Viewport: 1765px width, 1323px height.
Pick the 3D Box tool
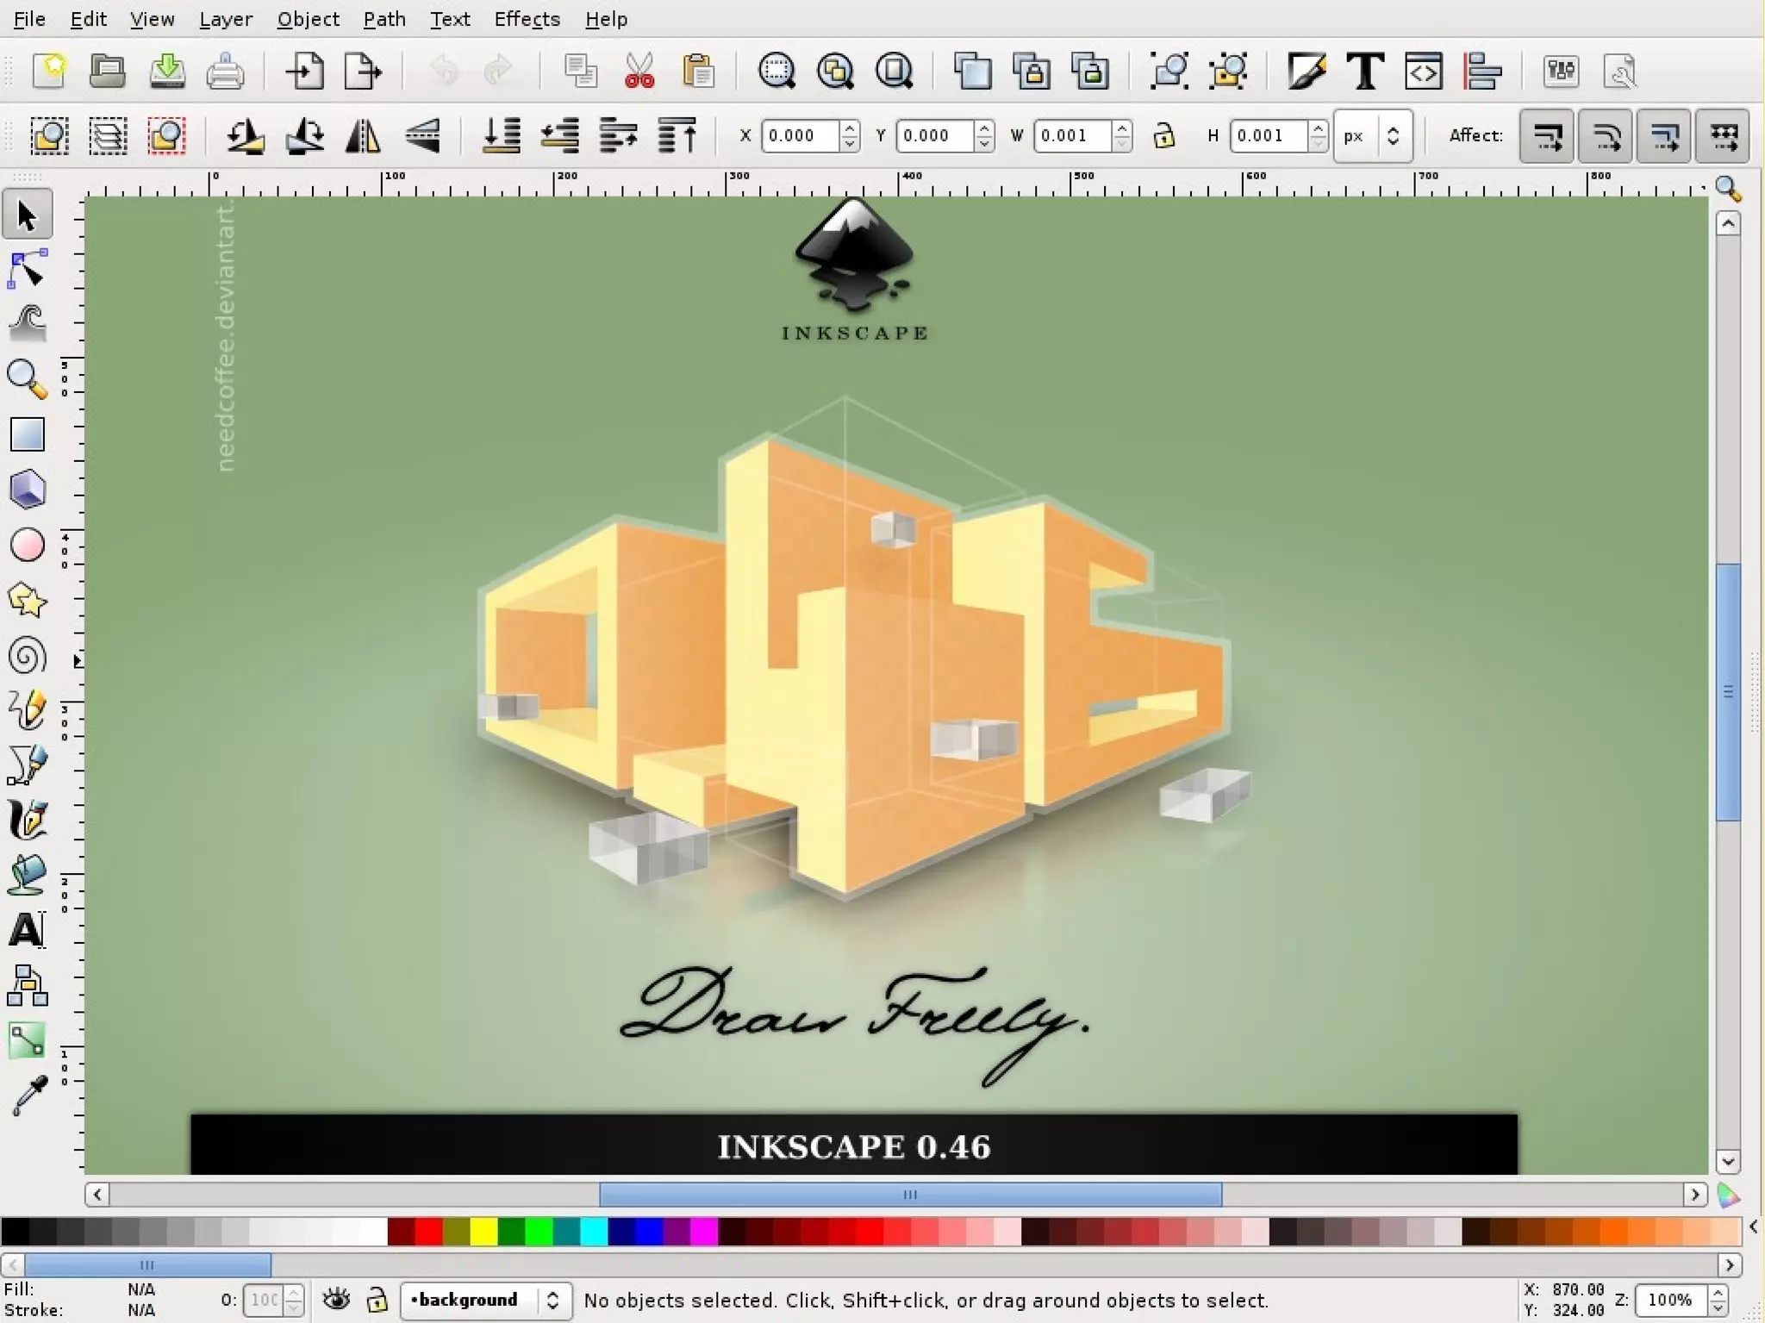click(x=27, y=490)
